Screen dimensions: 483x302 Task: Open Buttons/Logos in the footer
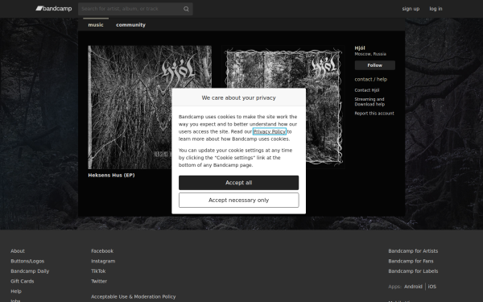[x=27, y=261]
